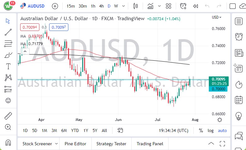Select the ruler measure tool
Image resolution: width=246 pixels, height=150 pixels.
pyautogui.click(x=8, y=116)
